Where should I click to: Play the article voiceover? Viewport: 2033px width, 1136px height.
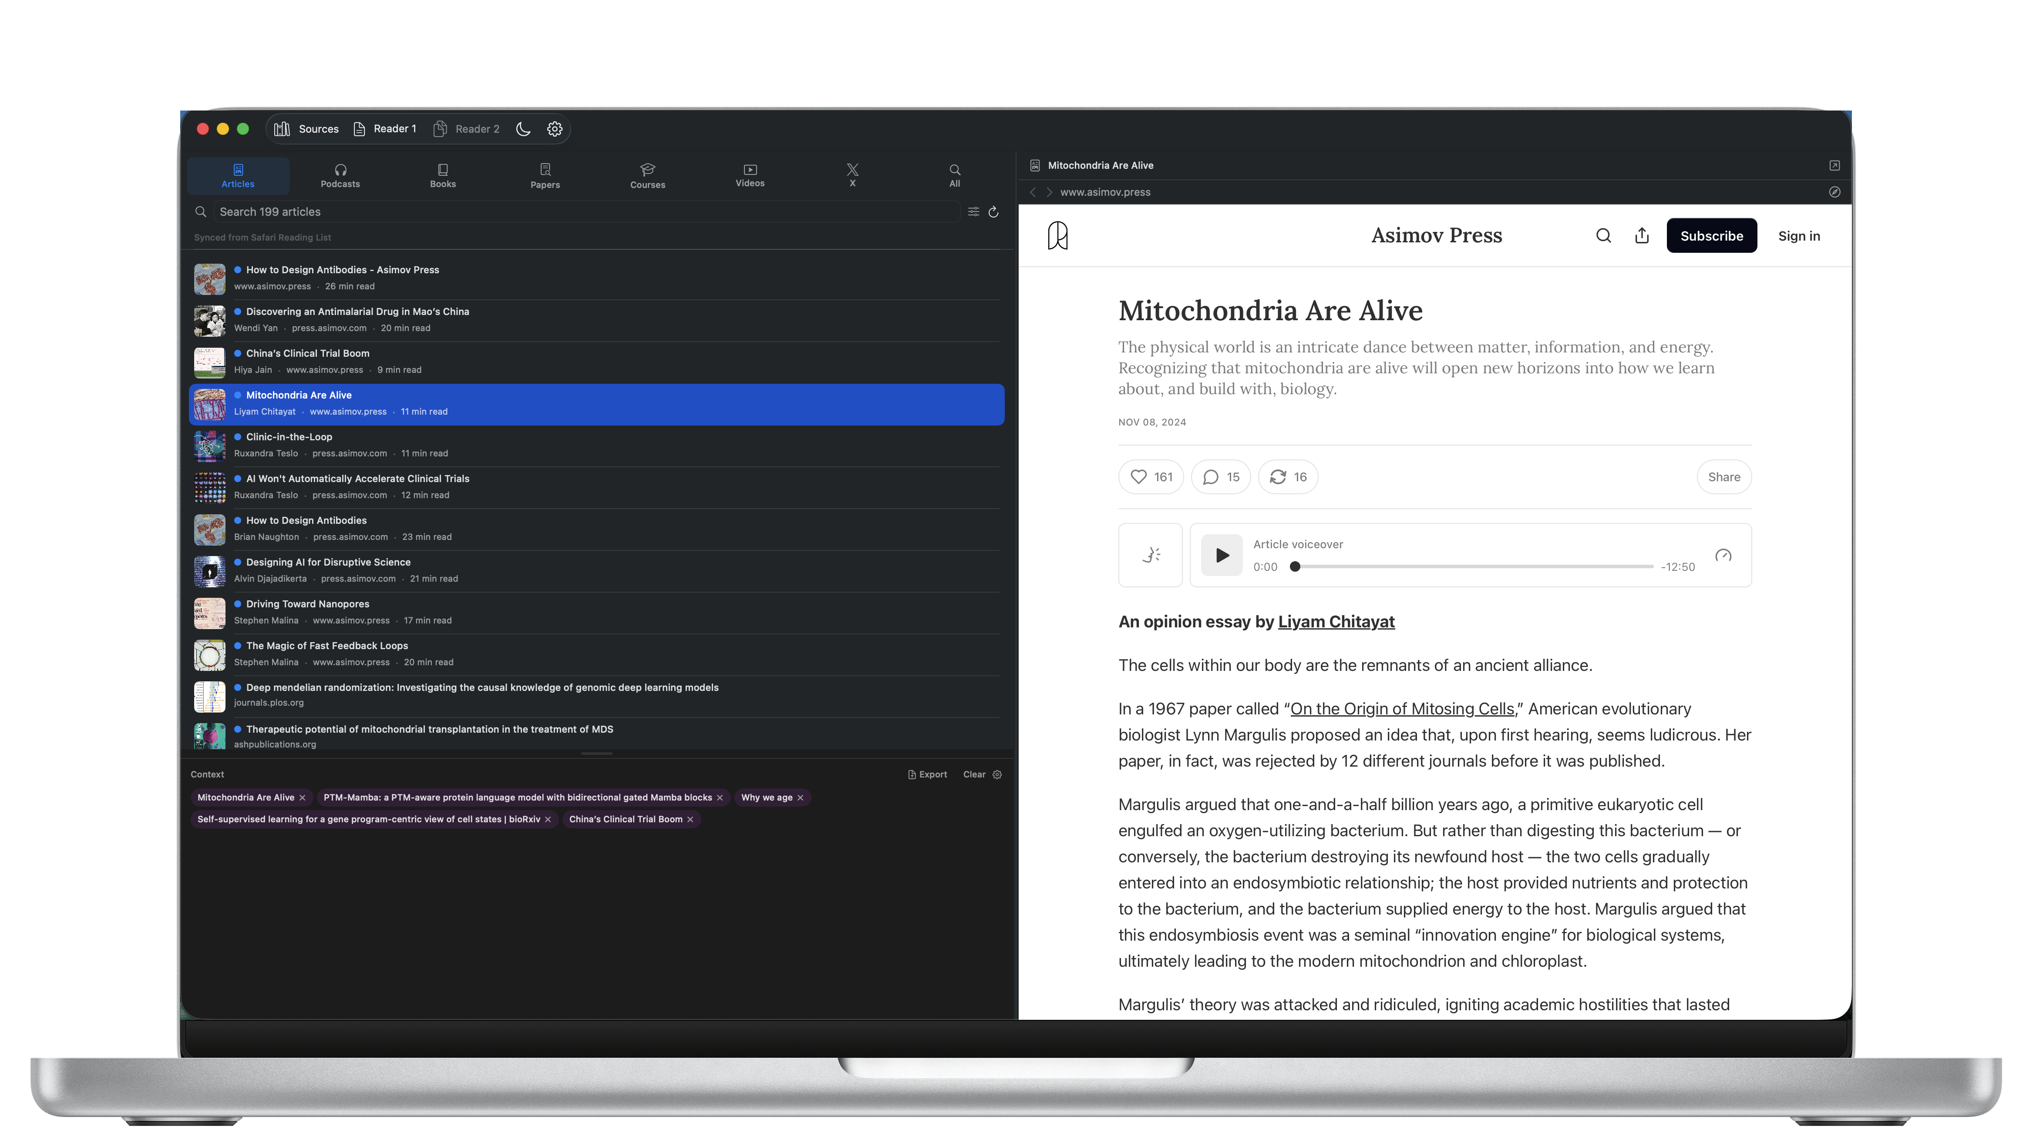coord(1222,555)
